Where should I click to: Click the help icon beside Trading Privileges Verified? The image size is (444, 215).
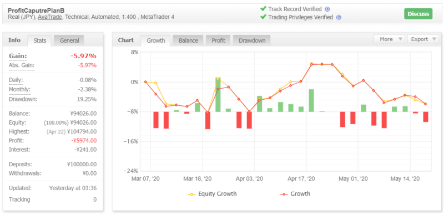pos(339,17)
